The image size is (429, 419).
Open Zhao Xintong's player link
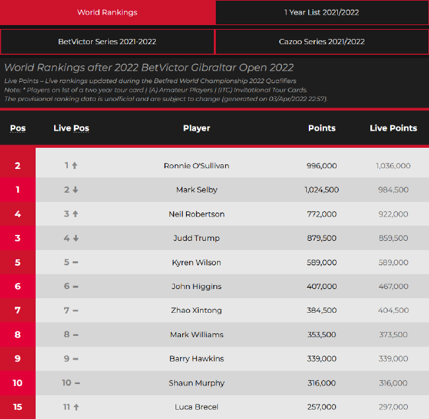click(x=197, y=310)
